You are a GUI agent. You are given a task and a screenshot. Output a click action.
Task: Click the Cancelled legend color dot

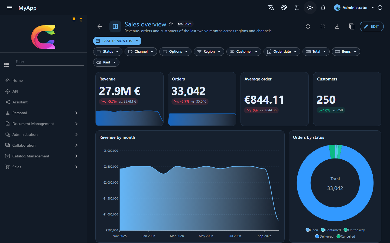pyautogui.click(x=339, y=237)
